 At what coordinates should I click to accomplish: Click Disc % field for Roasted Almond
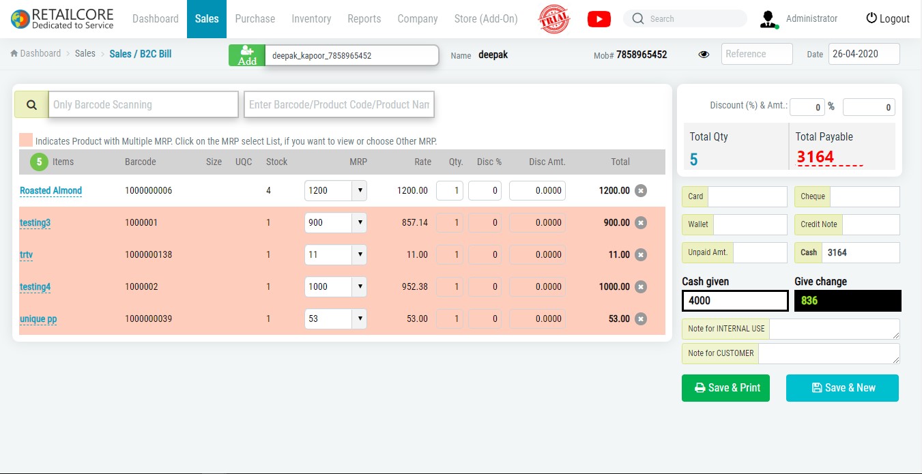(485, 190)
